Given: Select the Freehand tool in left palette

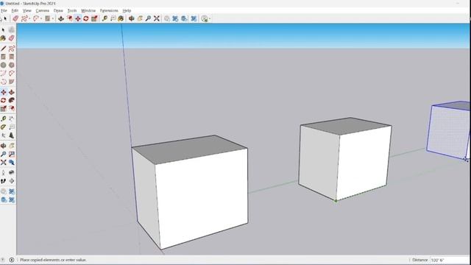Looking at the screenshot, I should pyautogui.click(x=12, y=49).
